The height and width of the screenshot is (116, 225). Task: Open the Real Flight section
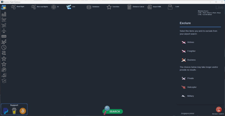[x=13, y=6]
